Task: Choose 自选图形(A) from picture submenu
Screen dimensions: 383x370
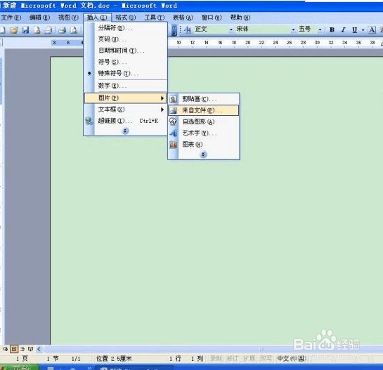Action: pos(204,121)
